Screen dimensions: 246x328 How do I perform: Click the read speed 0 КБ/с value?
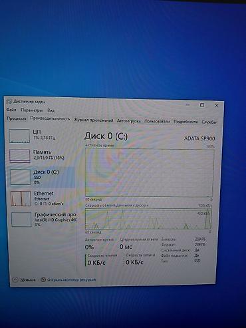tap(96, 263)
